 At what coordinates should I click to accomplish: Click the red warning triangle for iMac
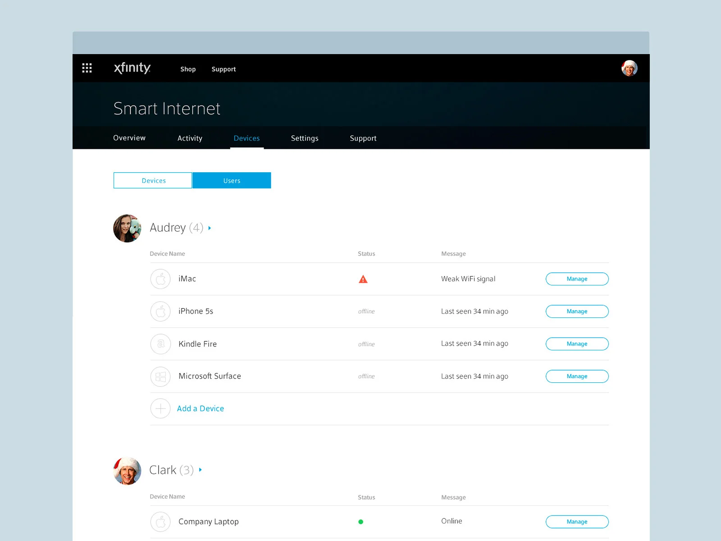363,279
